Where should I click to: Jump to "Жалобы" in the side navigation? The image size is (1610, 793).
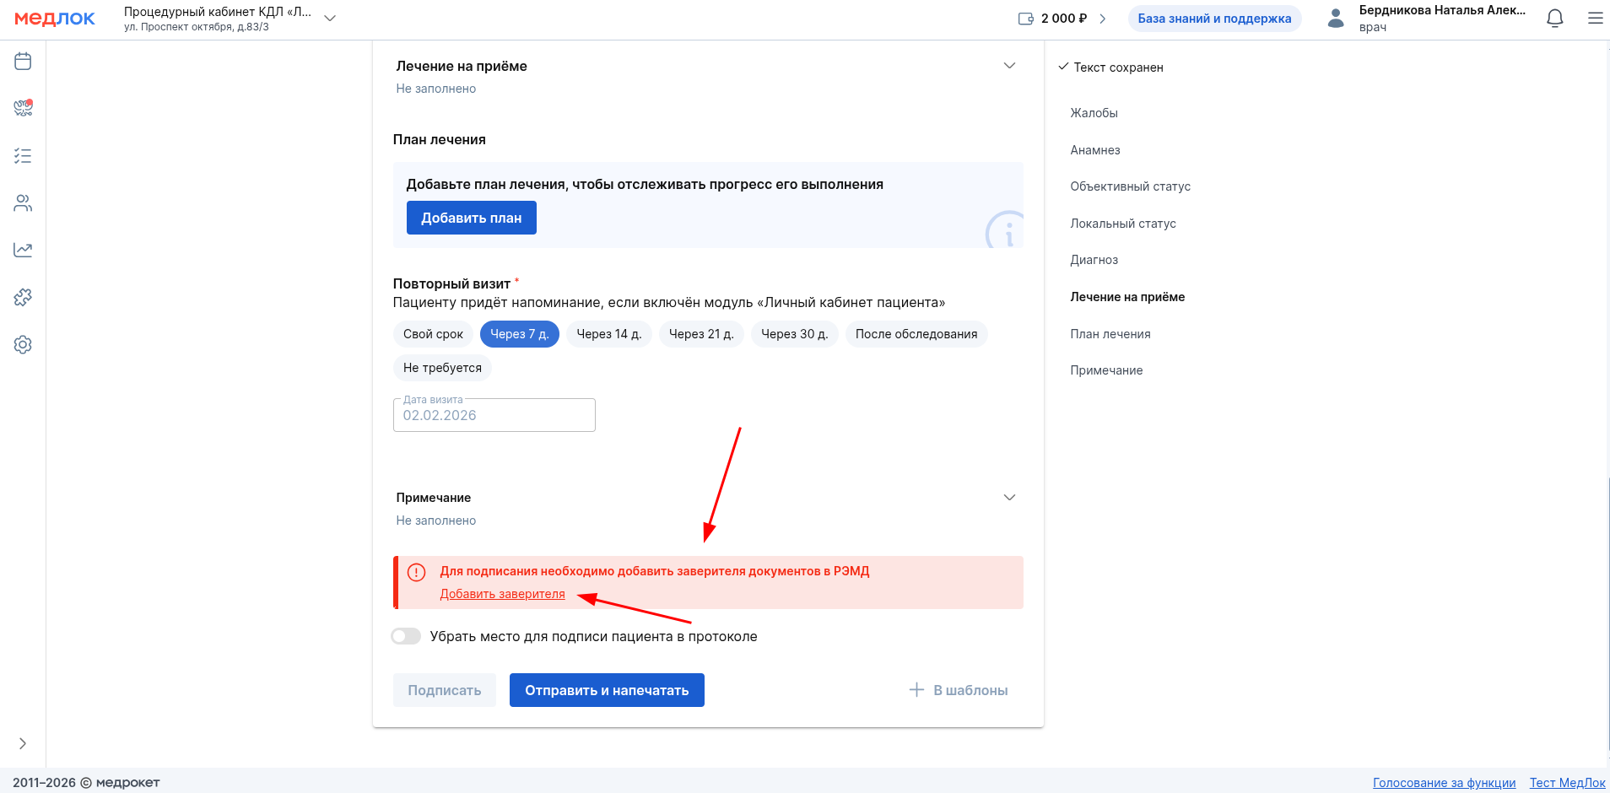(x=1094, y=113)
